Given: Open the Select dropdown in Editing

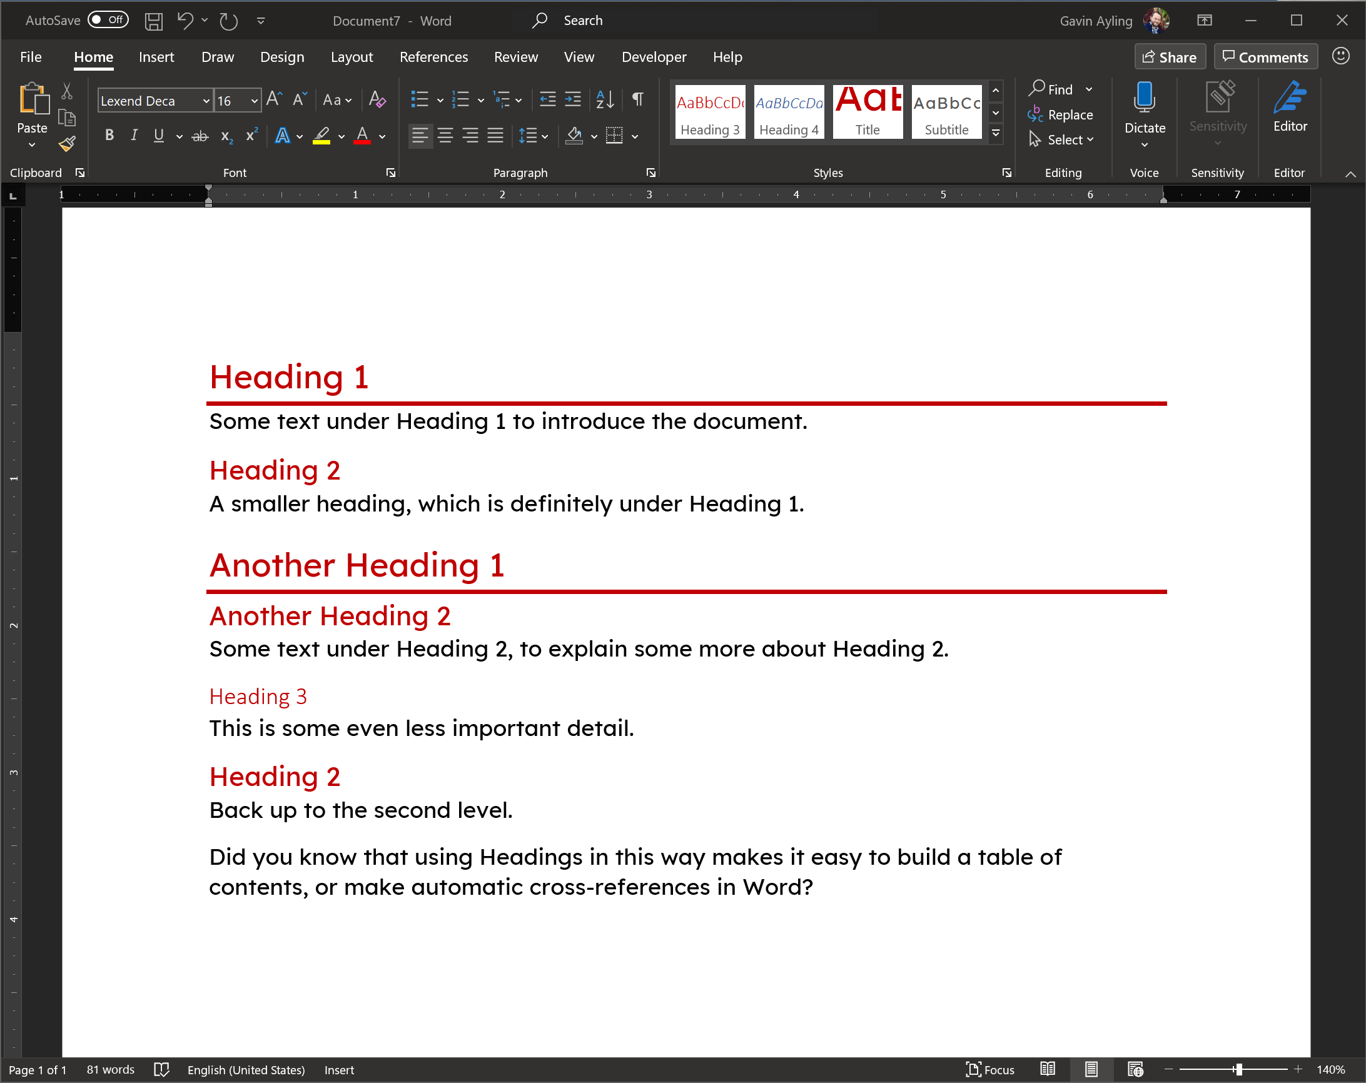Looking at the screenshot, I should 1062,139.
